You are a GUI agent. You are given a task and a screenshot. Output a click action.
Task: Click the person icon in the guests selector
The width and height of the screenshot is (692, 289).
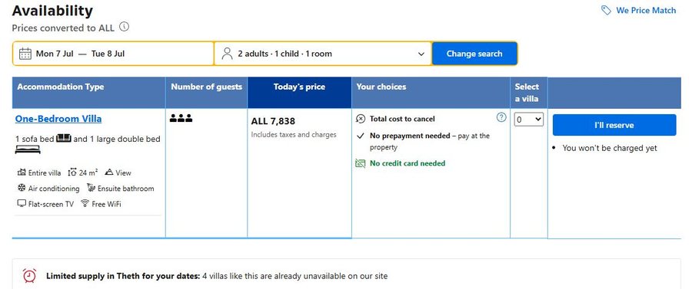pyautogui.click(x=227, y=54)
